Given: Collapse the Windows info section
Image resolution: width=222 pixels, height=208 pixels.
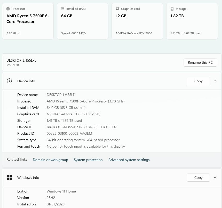Looking at the screenshot, I should [x=215, y=178].
